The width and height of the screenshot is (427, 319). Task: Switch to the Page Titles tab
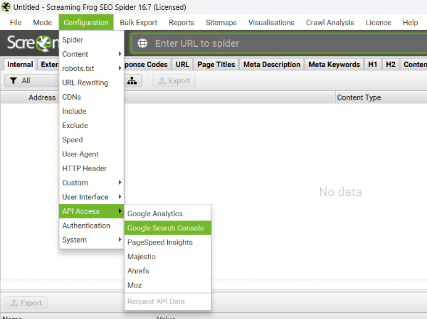[216, 65]
